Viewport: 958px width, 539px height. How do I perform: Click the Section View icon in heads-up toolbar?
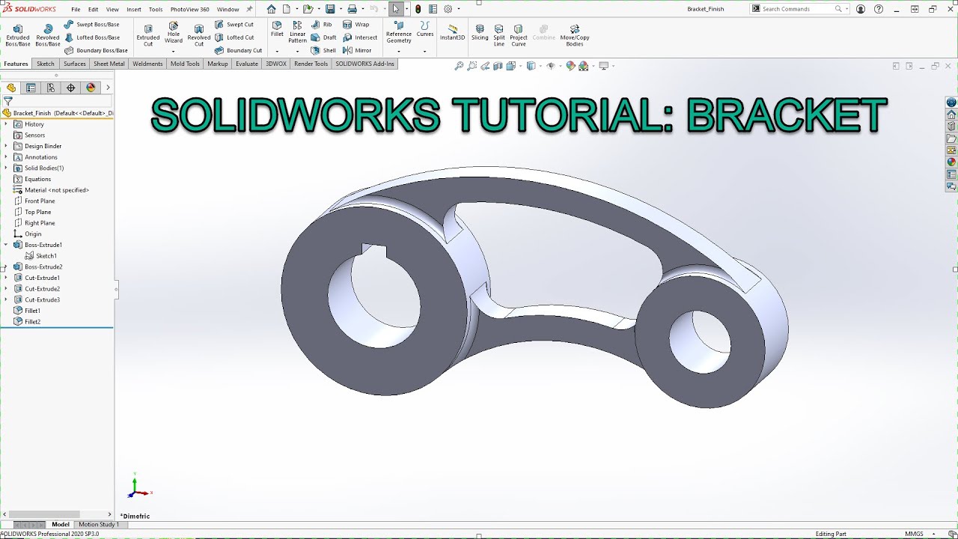click(x=498, y=66)
